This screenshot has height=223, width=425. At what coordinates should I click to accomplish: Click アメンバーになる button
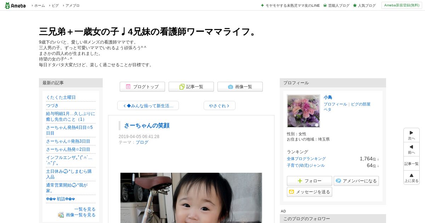[356, 181]
